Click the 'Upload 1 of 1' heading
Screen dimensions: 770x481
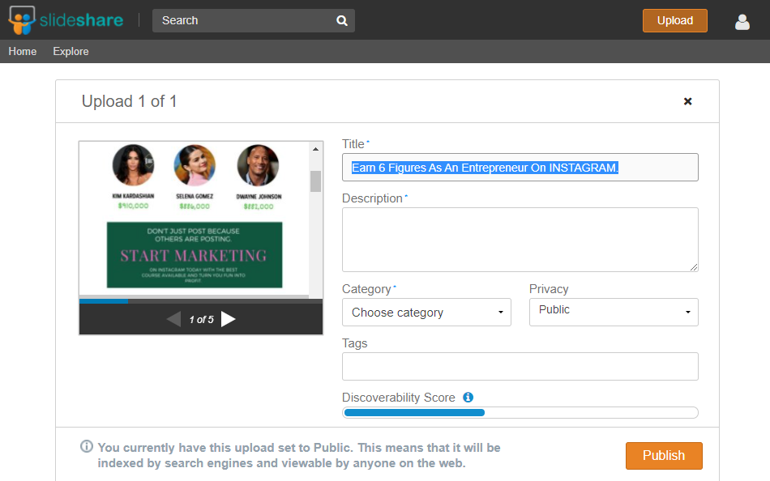coord(129,101)
